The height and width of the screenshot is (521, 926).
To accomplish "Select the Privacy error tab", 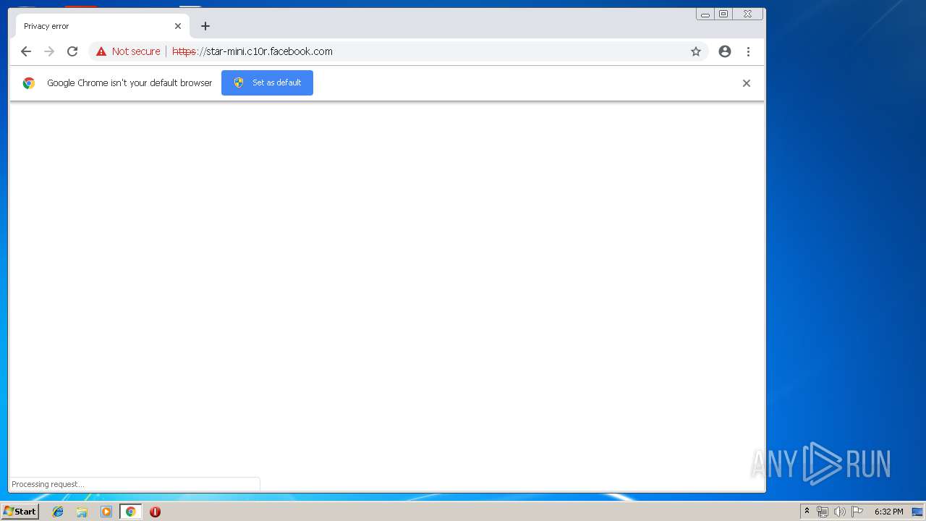I will (x=102, y=26).
